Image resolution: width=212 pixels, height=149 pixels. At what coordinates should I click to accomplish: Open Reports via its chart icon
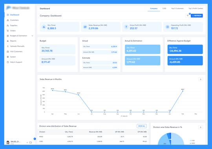click(x=8, y=41)
